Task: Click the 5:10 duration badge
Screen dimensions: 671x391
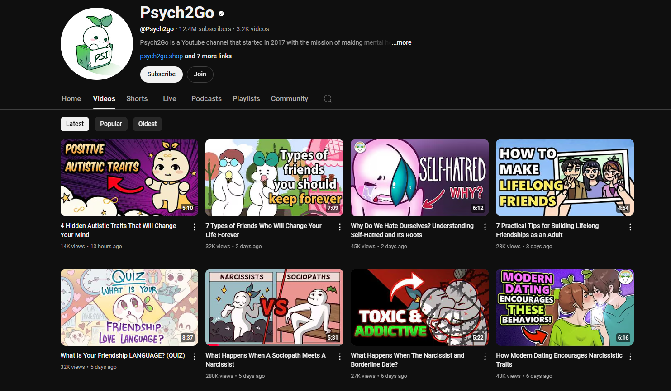Action: click(x=188, y=208)
